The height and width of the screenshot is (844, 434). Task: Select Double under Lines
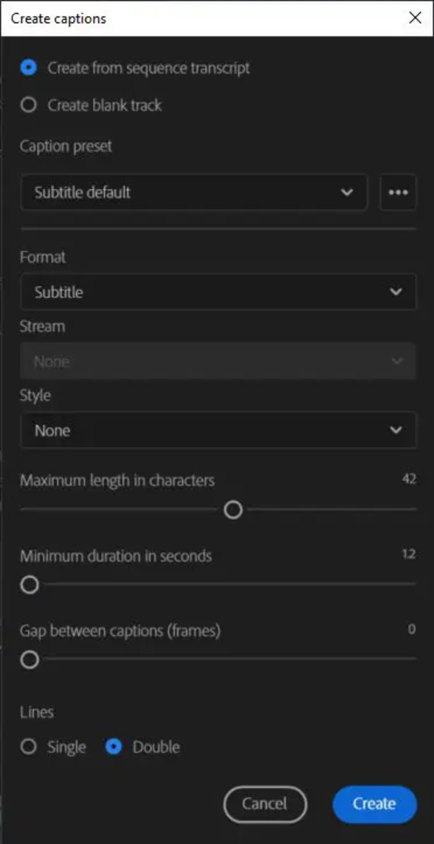pos(114,747)
